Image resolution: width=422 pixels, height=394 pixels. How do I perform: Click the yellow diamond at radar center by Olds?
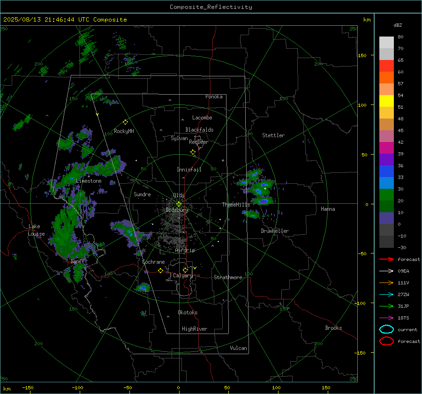179,204
